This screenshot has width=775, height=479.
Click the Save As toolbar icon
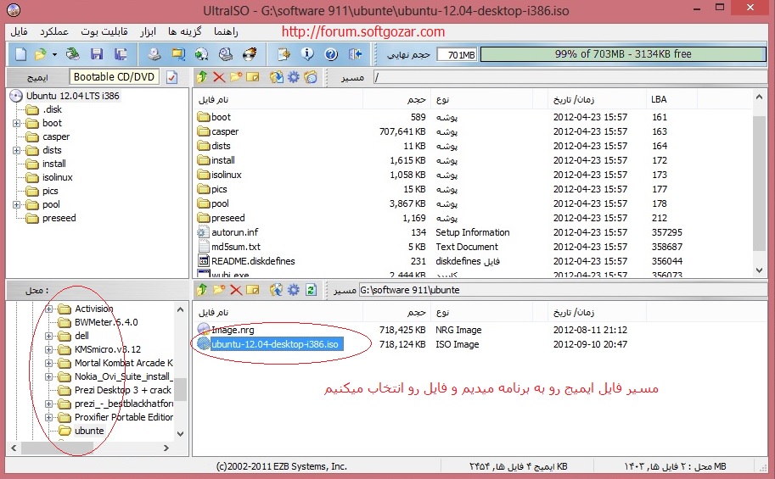(x=121, y=53)
